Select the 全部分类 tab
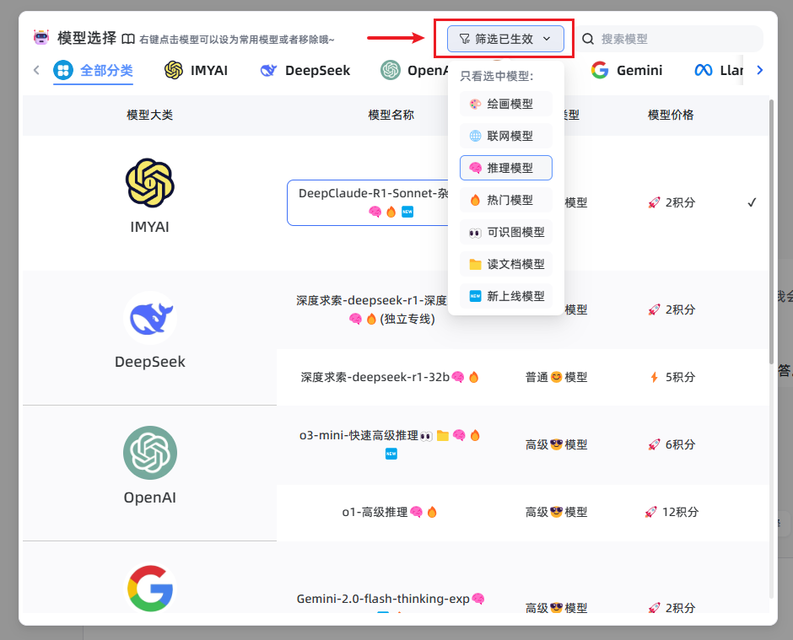Viewport: 793px width, 640px height. pos(93,70)
